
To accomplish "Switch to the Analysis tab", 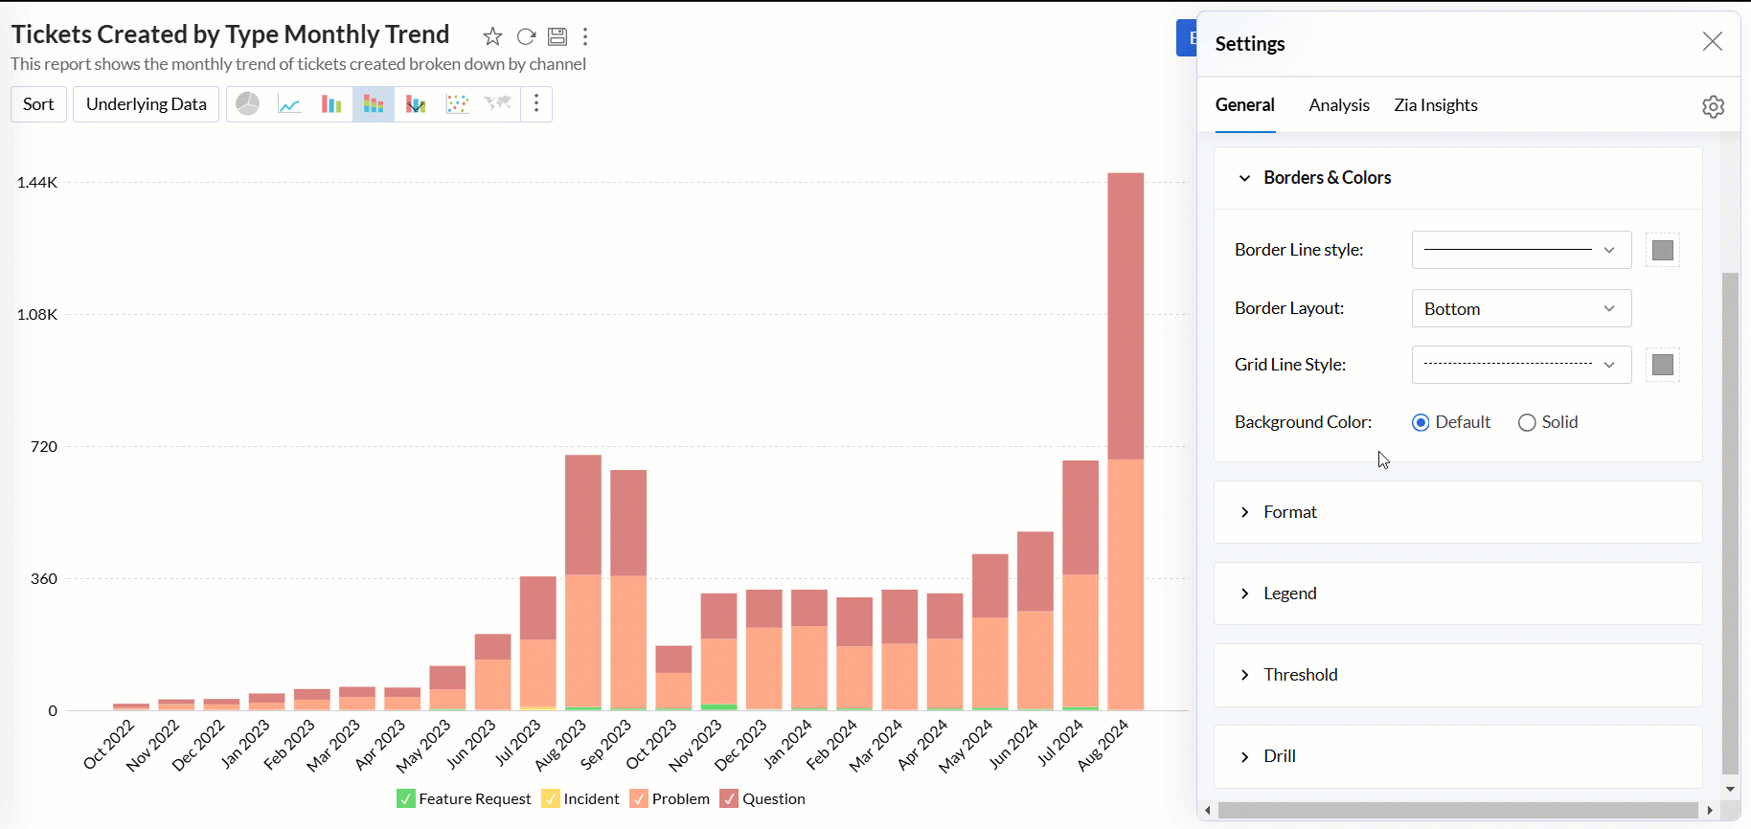I will [x=1338, y=105].
